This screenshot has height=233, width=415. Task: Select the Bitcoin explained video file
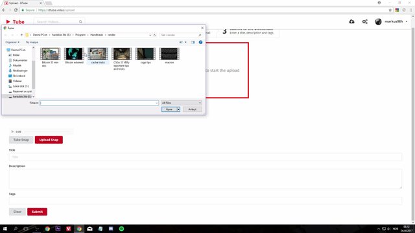[x=74, y=56]
